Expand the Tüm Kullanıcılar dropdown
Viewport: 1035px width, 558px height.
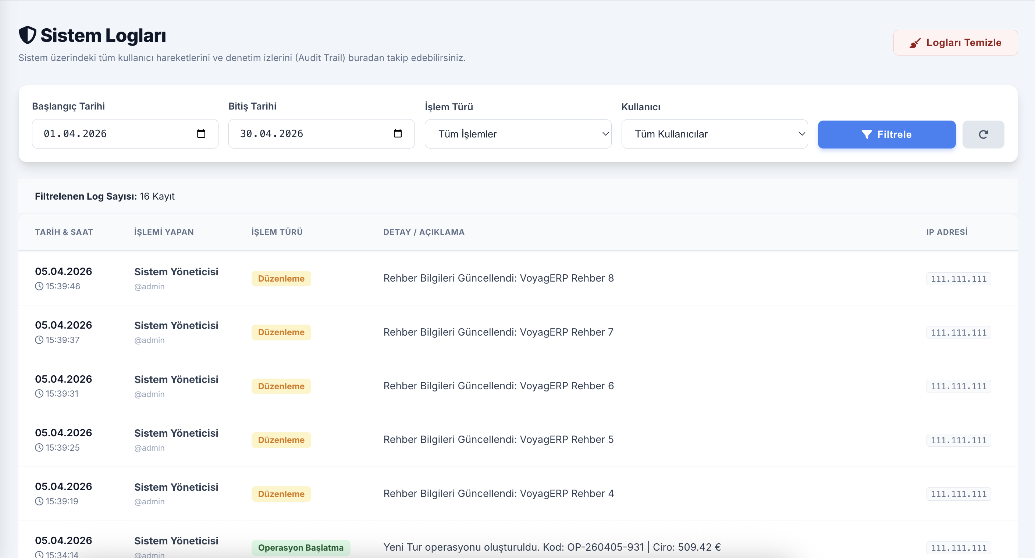[714, 134]
